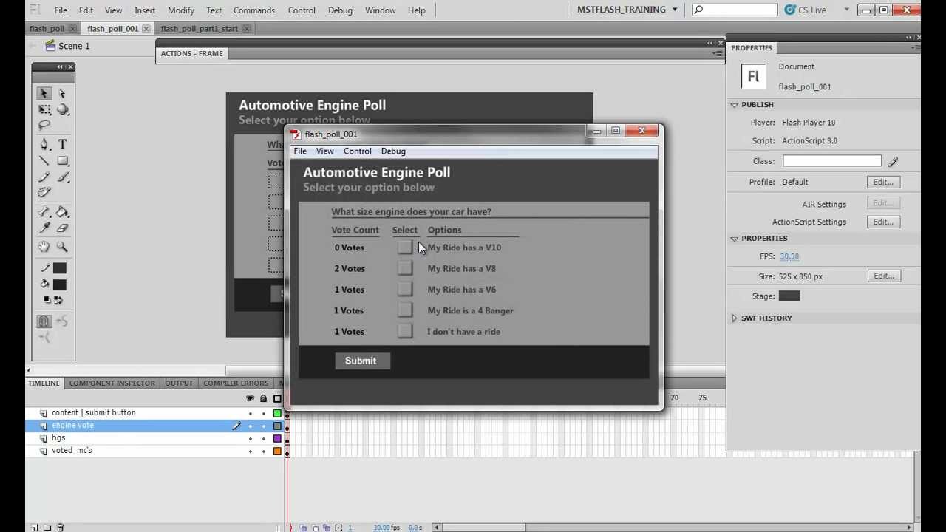Select the Zoom magnifier tool
The image size is (946, 532).
[62, 247]
